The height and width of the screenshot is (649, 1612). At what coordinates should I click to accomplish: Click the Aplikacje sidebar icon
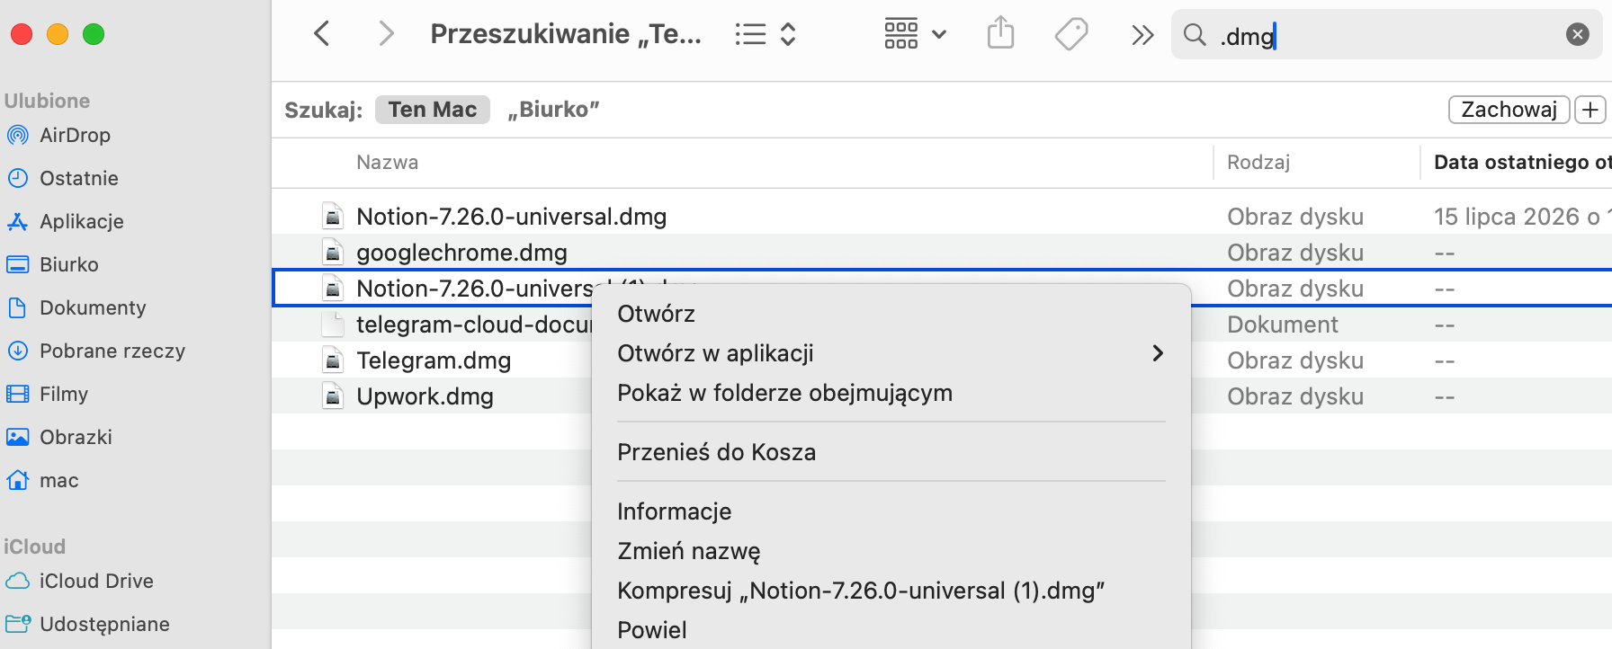(17, 221)
